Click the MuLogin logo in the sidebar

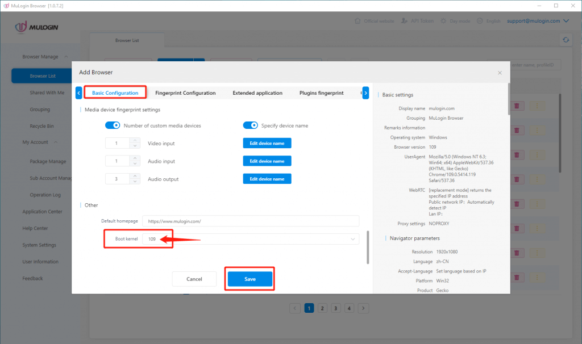(36, 27)
